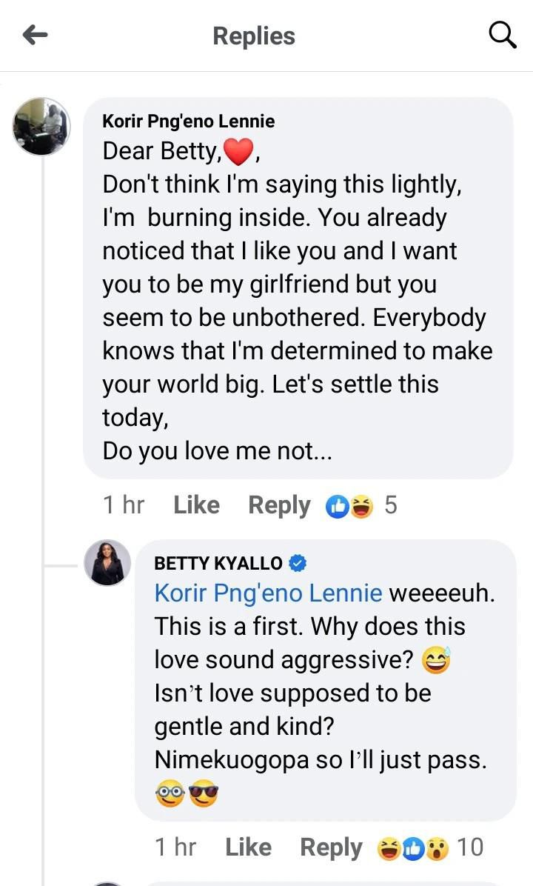Viewport: 533px width, 886px height.
Task: Click the blue verified badge beside Betty Kyallo
Action: 298,563
